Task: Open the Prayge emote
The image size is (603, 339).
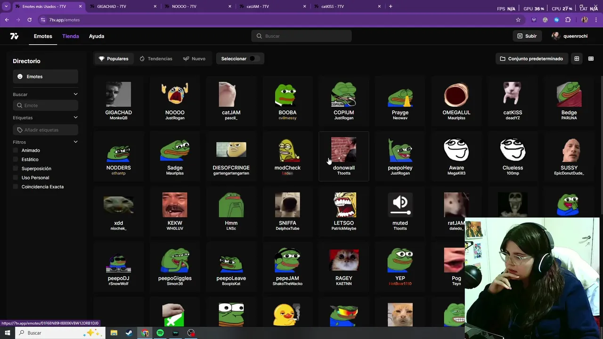Action: point(400,101)
